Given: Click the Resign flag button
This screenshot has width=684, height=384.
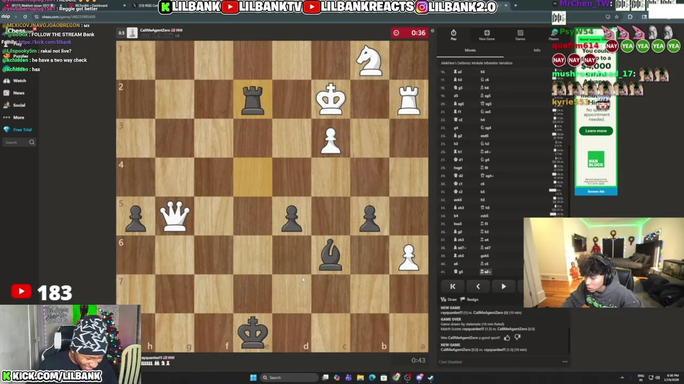Looking at the screenshot, I should [x=470, y=300].
